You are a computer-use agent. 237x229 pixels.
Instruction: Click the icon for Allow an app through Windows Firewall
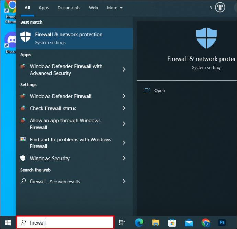23,120
